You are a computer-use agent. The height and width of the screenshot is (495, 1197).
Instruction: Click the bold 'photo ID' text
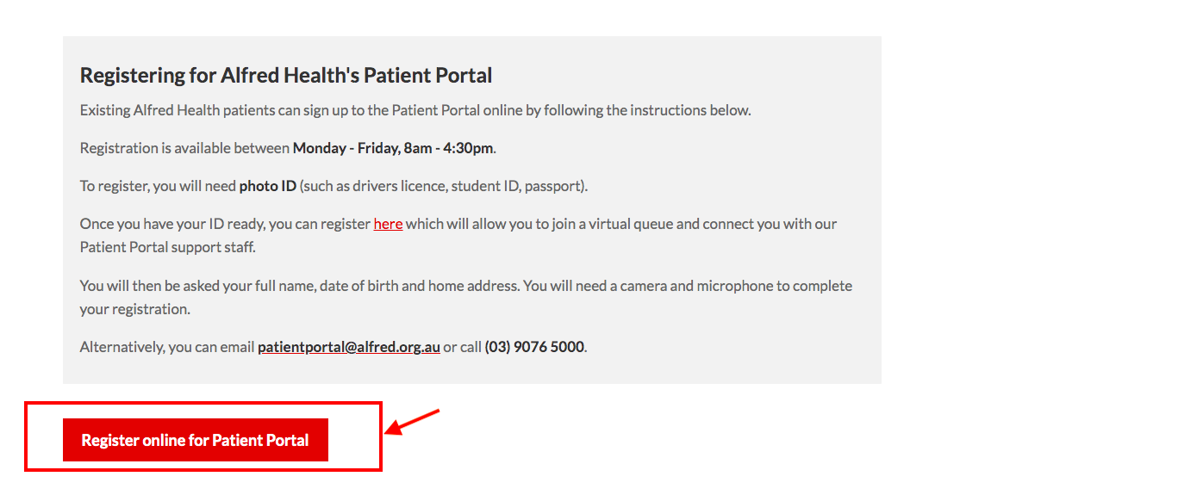(x=267, y=186)
